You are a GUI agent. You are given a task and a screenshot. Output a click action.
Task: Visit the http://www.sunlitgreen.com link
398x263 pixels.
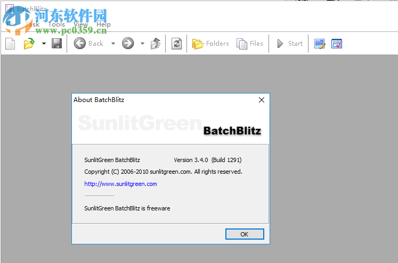[120, 184]
